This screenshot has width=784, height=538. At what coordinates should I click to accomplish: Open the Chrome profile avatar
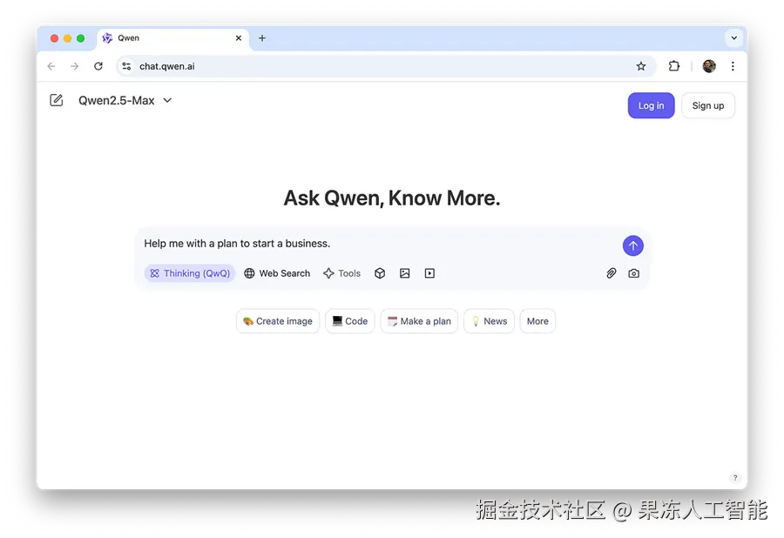pyautogui.click(x=709, y=66)
